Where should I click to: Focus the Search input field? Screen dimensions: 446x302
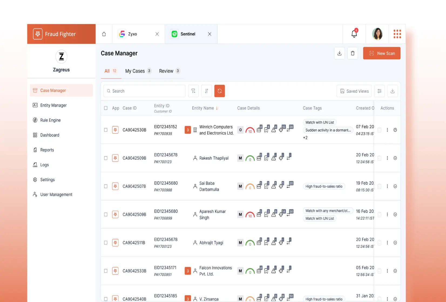coord(144,91)
